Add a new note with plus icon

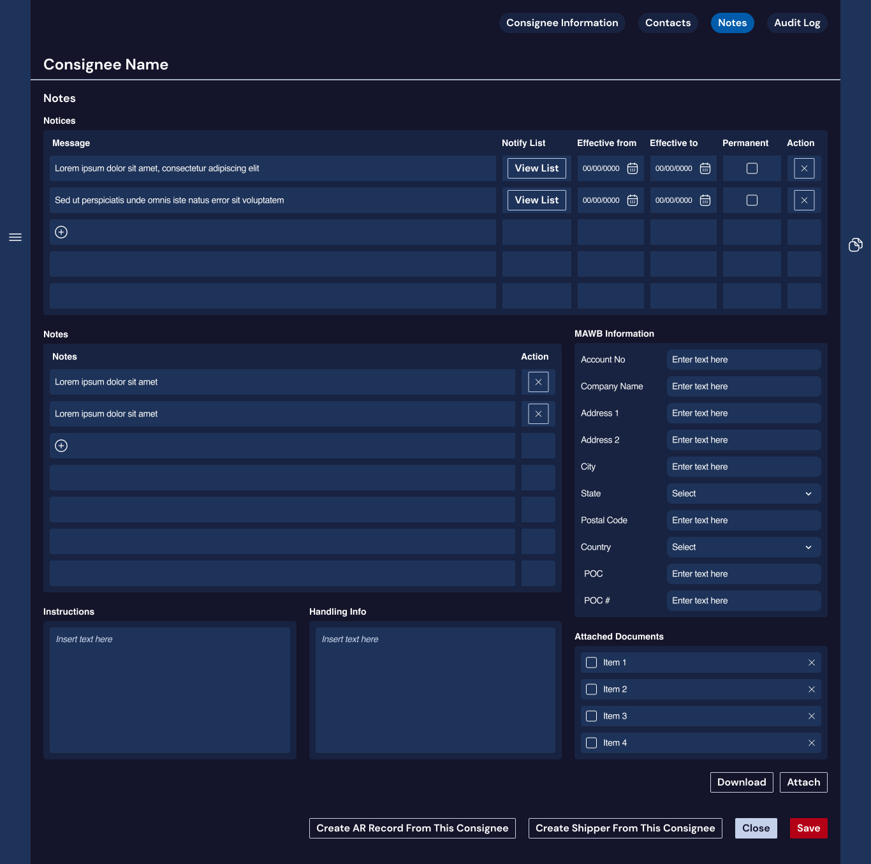[61, 446]
